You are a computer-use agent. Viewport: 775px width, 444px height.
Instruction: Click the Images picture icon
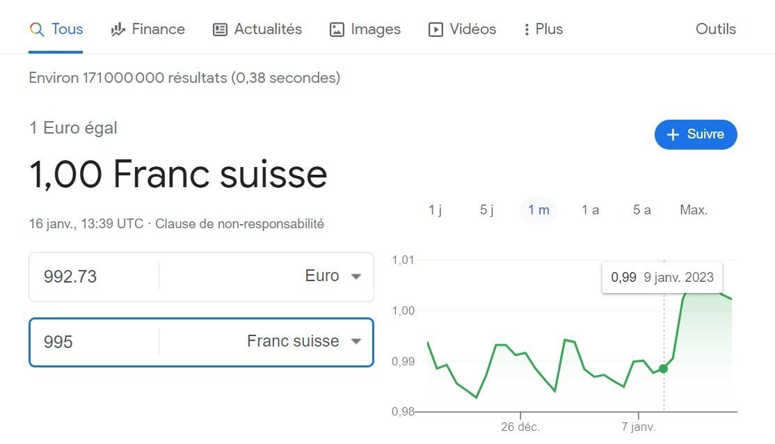[x=336, y=29]
